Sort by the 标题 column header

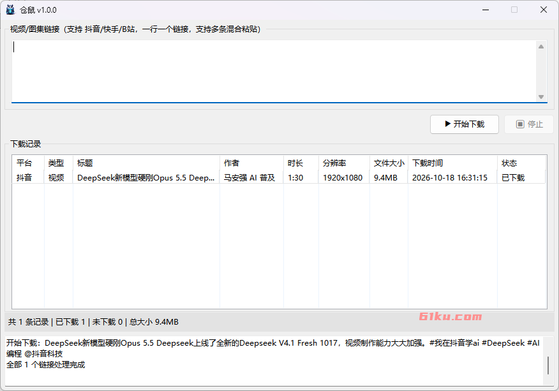pos(146,163)
